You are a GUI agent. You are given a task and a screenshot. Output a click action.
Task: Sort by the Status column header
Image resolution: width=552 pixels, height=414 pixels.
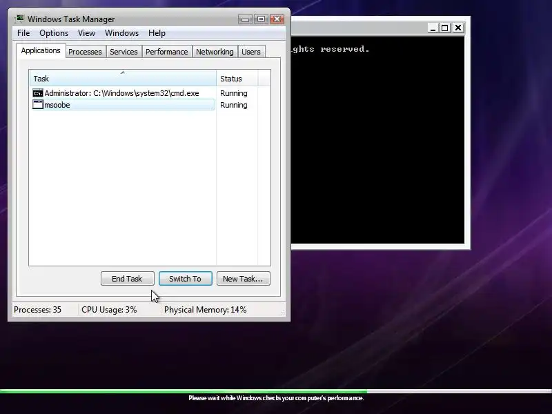pyautogui.click(x=237, y=79)
